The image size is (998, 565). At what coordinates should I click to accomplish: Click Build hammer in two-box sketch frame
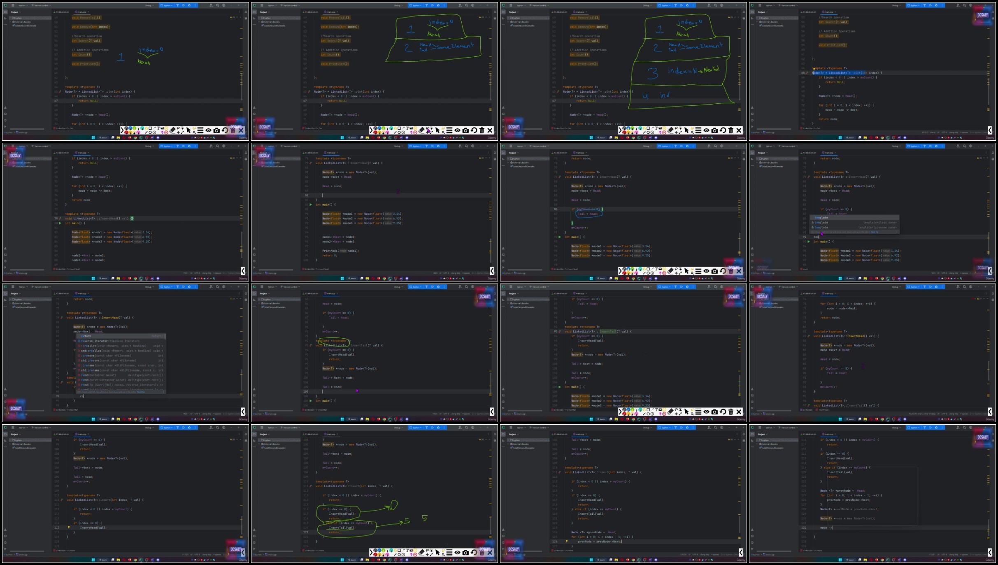coord(426,5)
